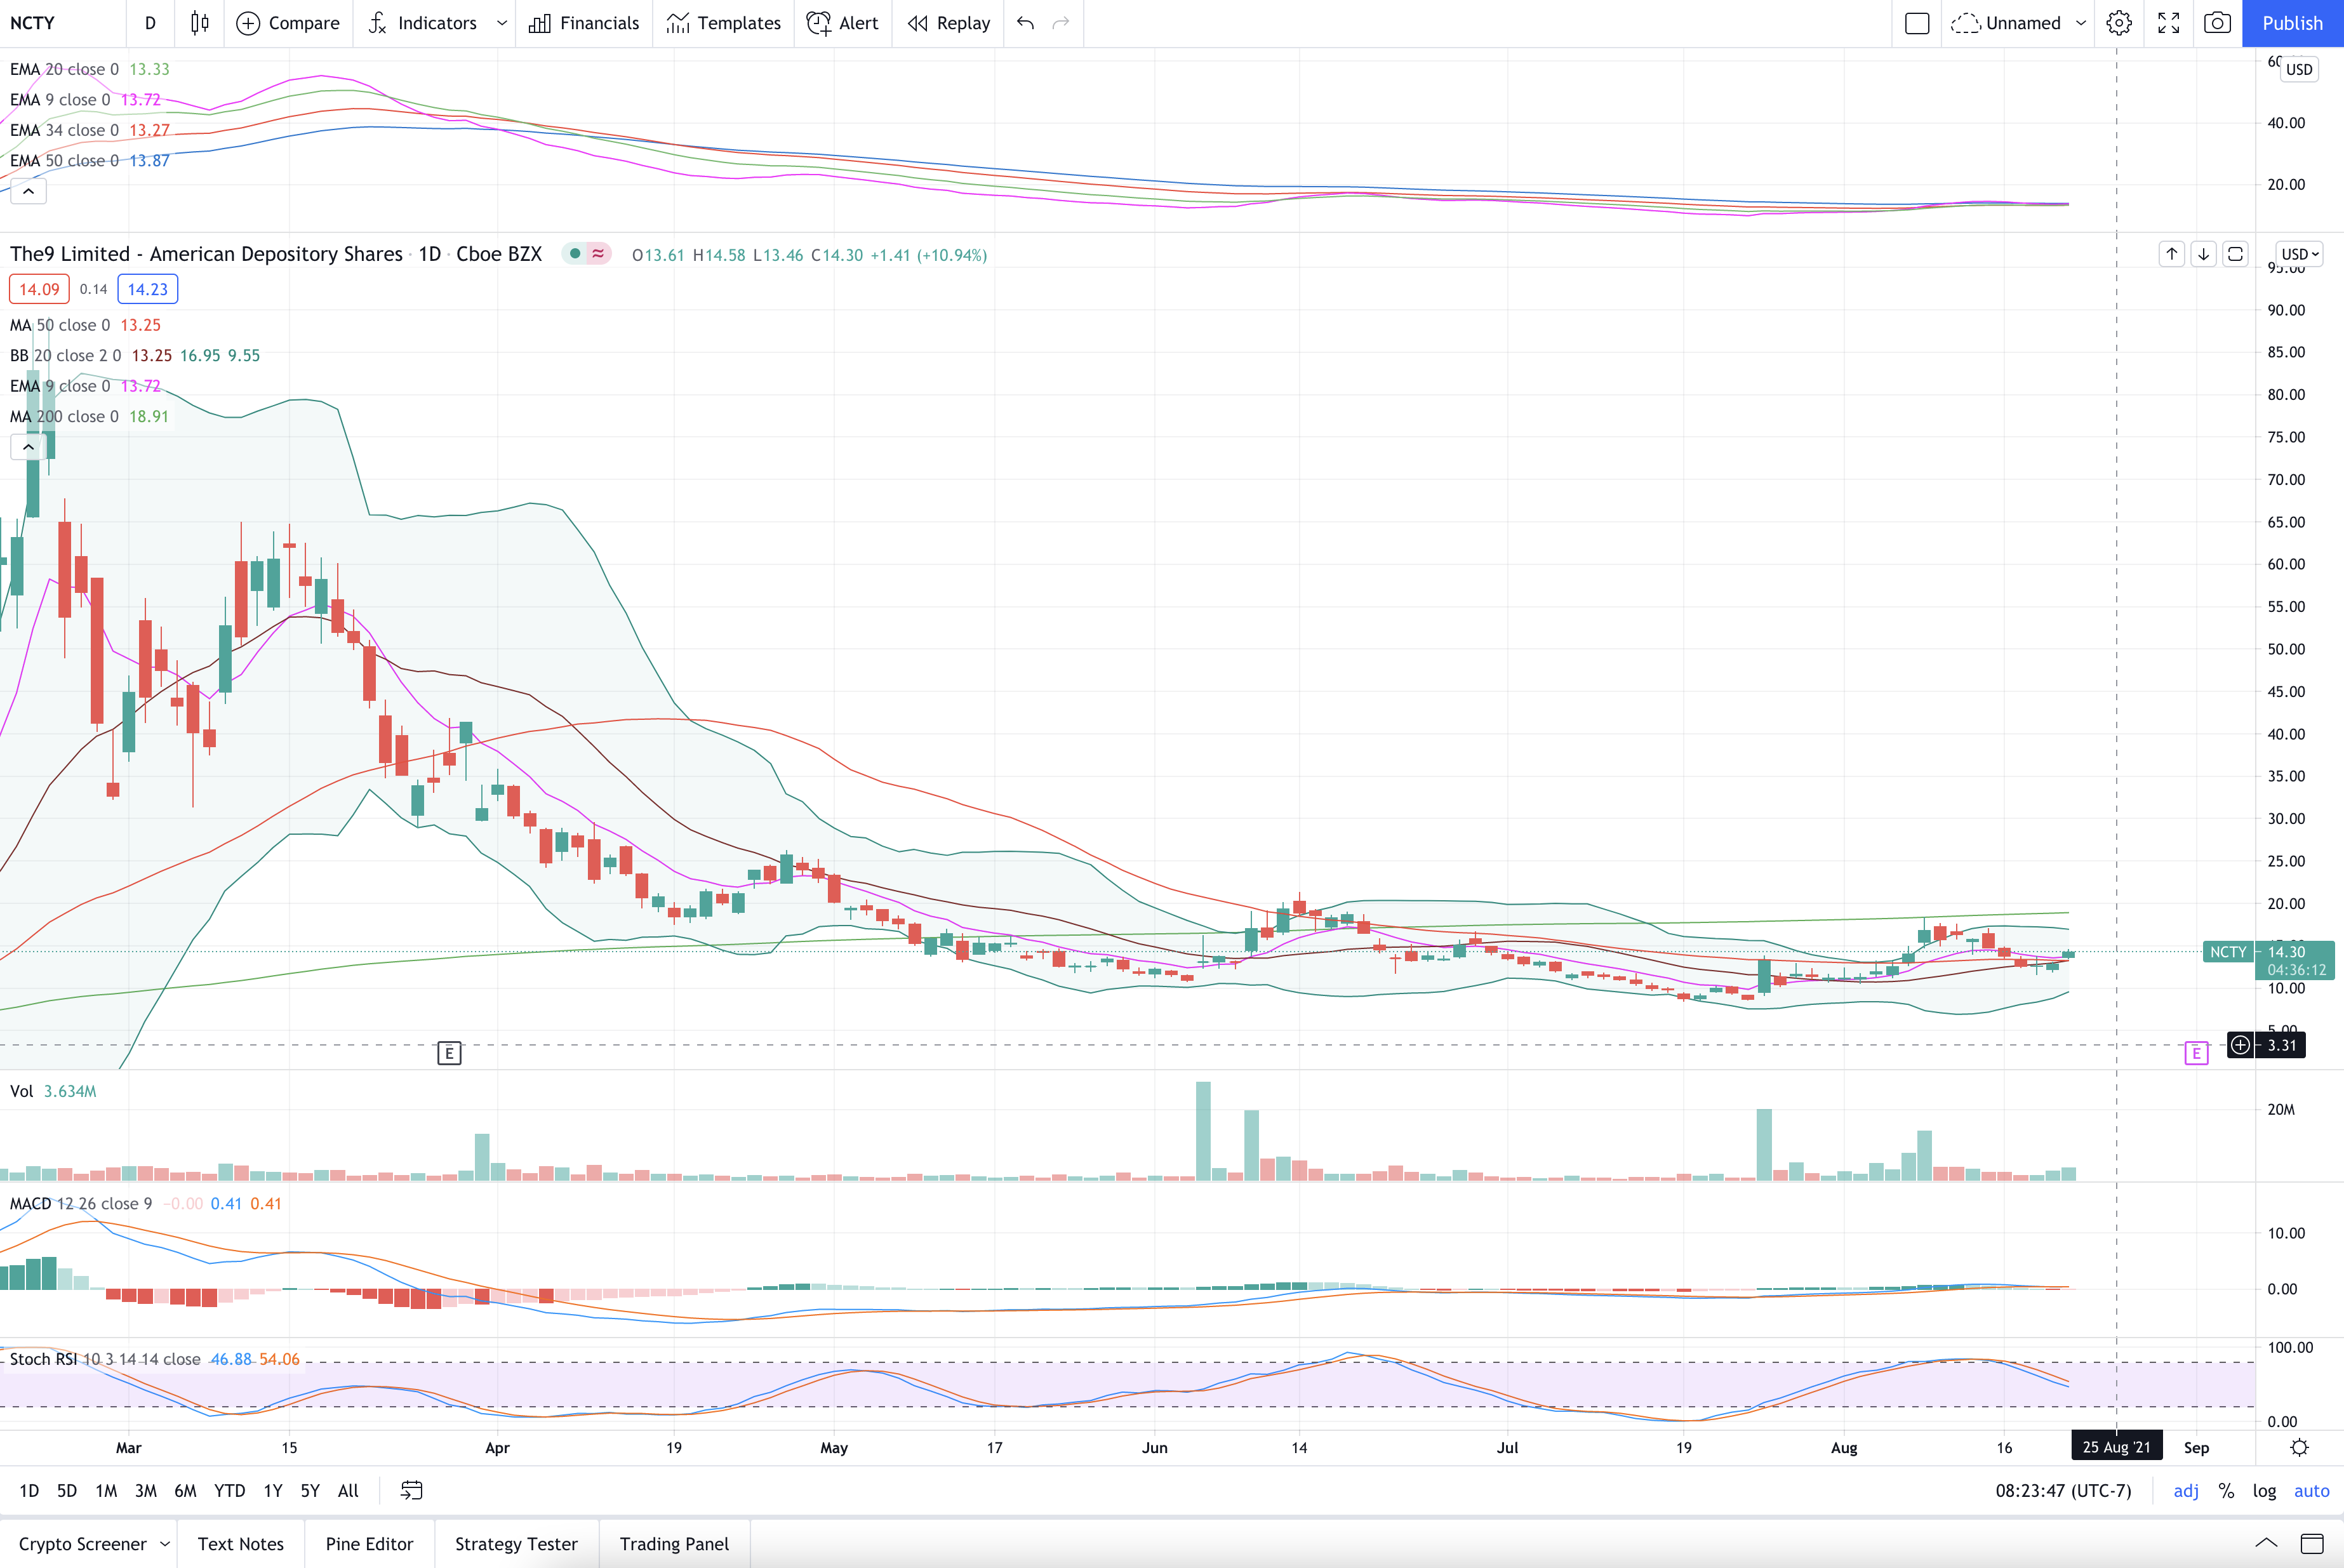The image size is (2344, 1568).
Task: Toggle auto scale
Action: coord(2311,1490)
